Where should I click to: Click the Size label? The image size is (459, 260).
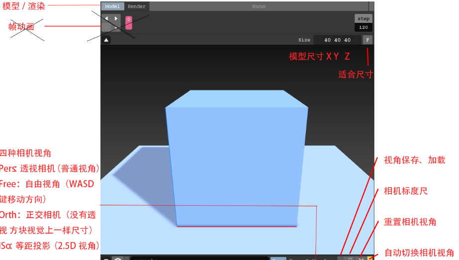pyautogui.click(x=304, y=40)
